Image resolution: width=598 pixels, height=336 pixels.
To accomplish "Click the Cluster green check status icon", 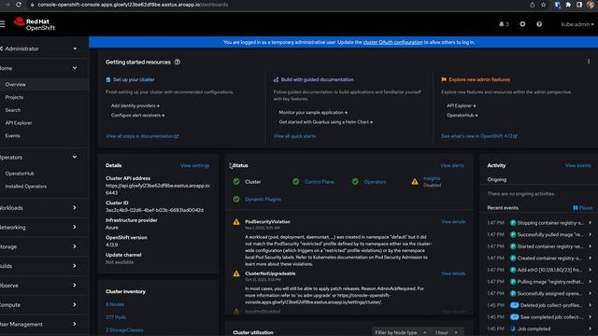I will click(236, 182).
